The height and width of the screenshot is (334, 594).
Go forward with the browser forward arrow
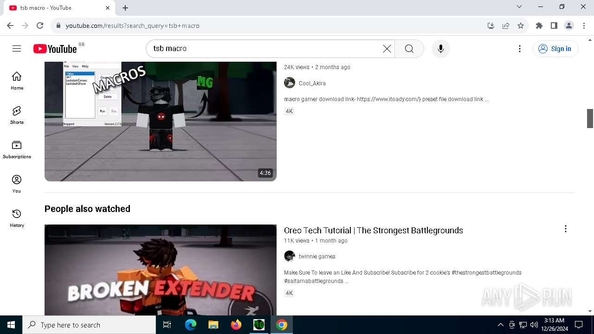(x=25, y=26)
